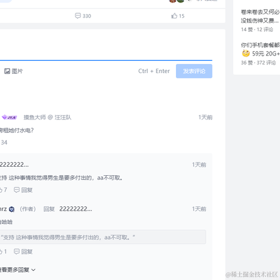
Task: Expand 查看更多回复 to show more replies
Action: click(18, 270)
